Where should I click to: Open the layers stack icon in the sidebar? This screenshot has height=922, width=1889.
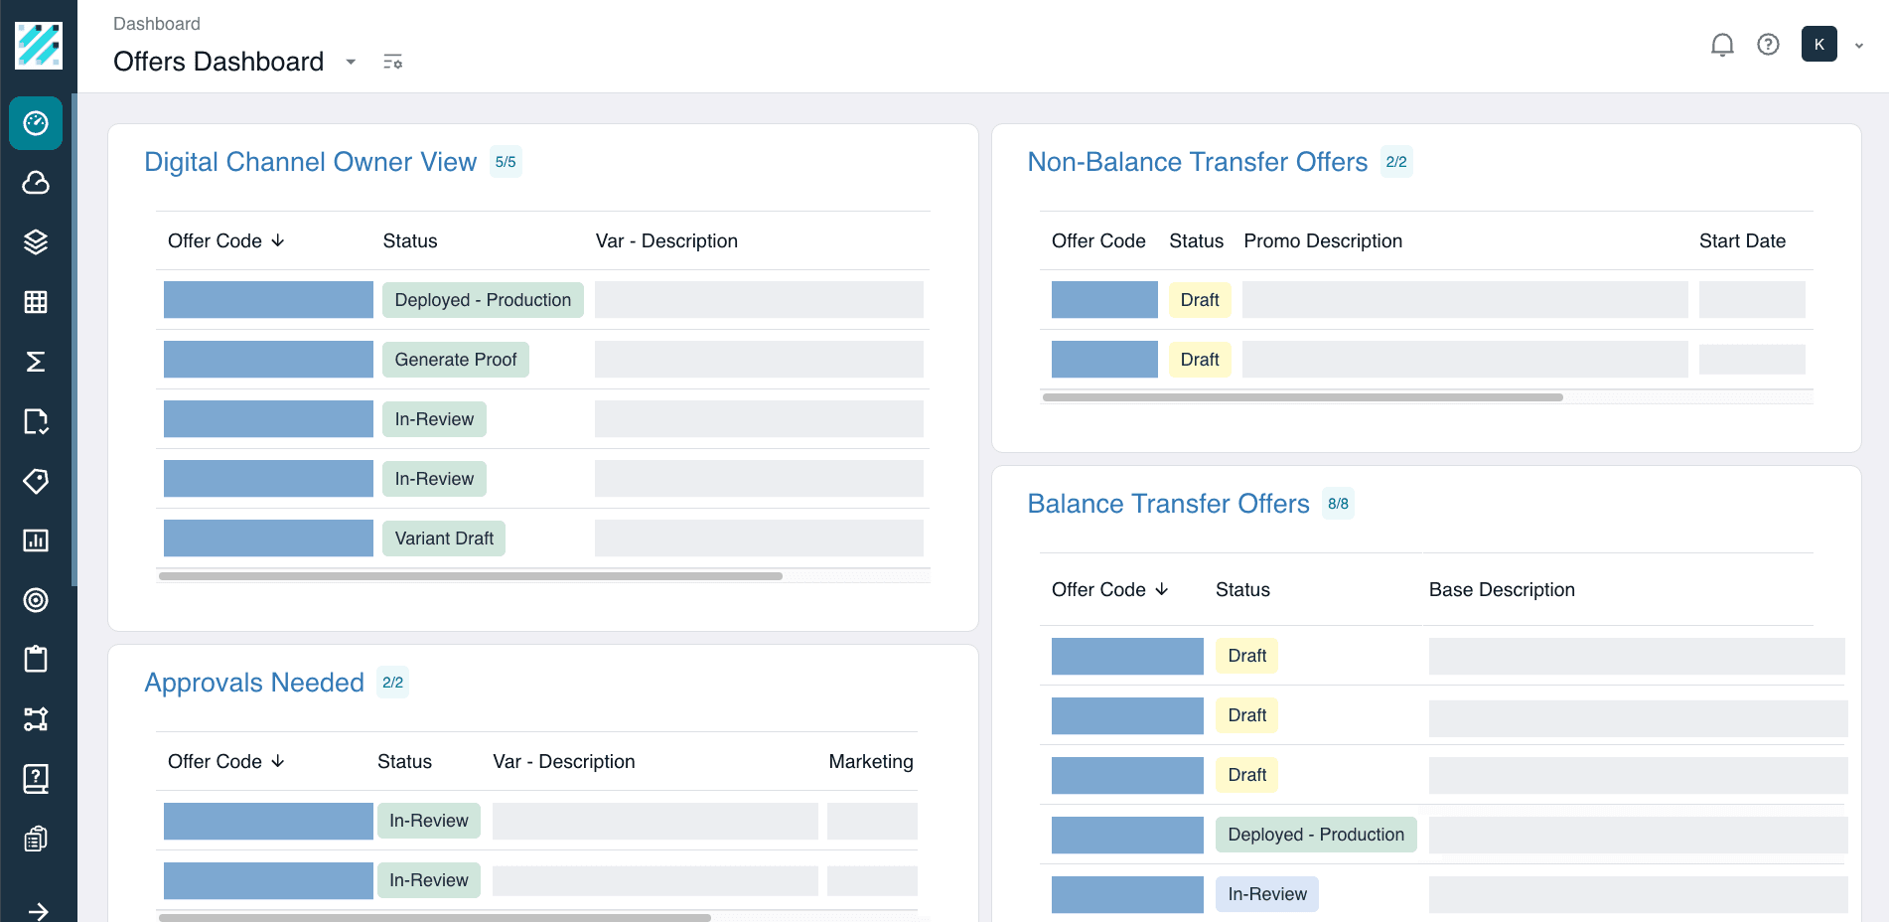(36, 242)
